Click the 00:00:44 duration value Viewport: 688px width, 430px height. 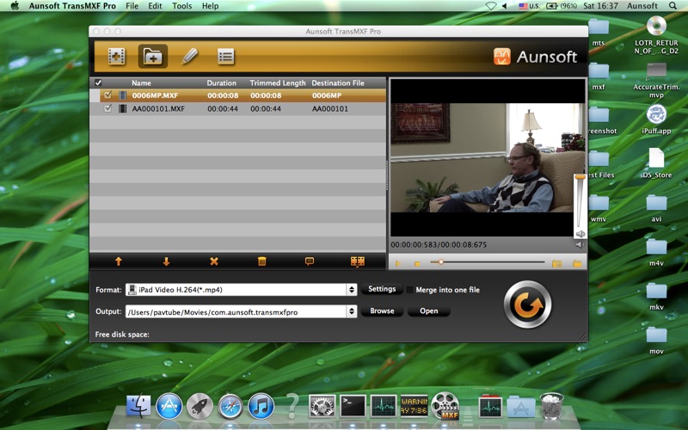pos(223,108)
